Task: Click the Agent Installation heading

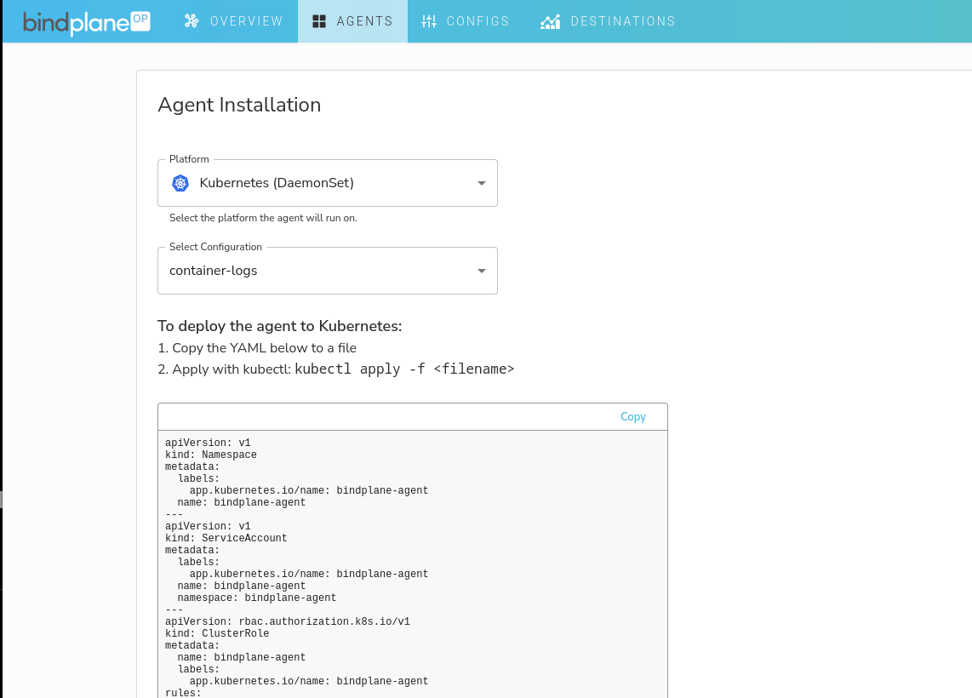Action: (239, 105)
